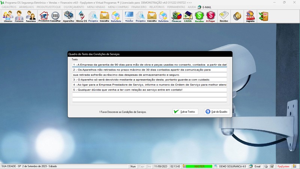Viewport: 300px width, 169px height.
Task: Click the dialog title 'Quadro do Texto das Condições de Serviços'
Action: click(94, 54)
